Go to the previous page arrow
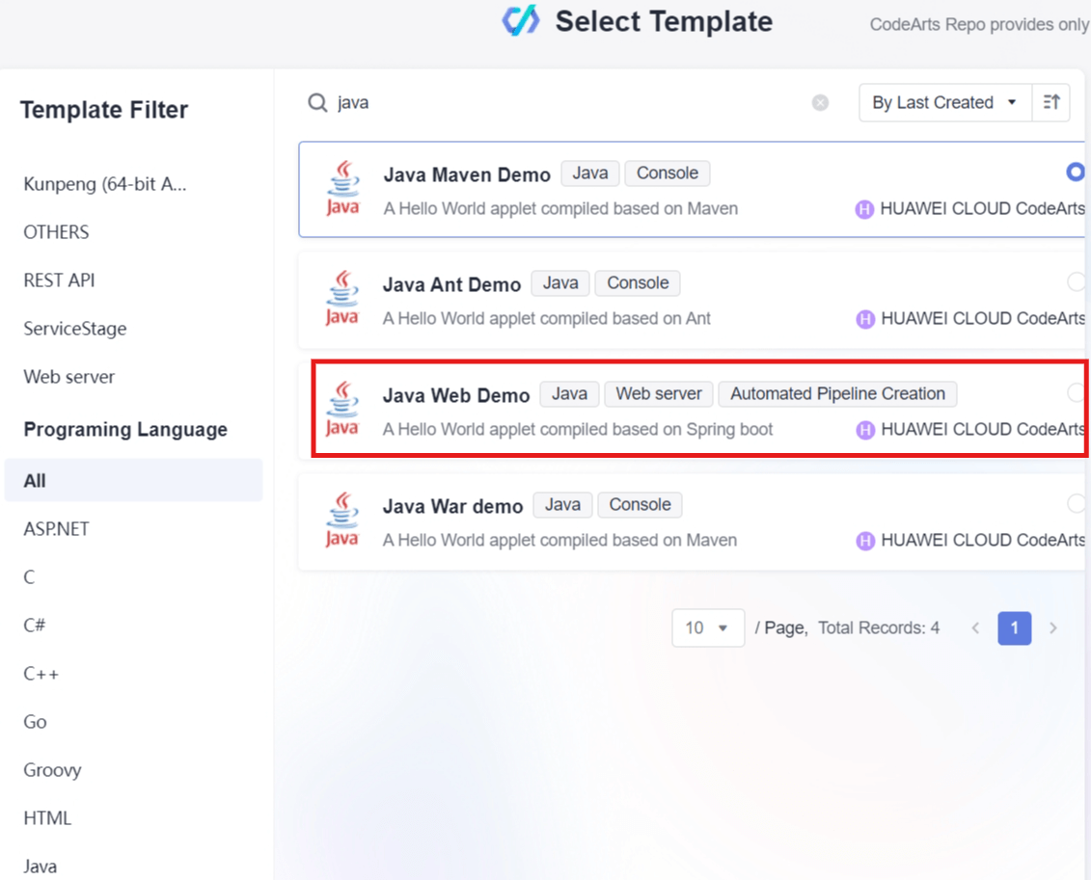 [x=975, y=628]
